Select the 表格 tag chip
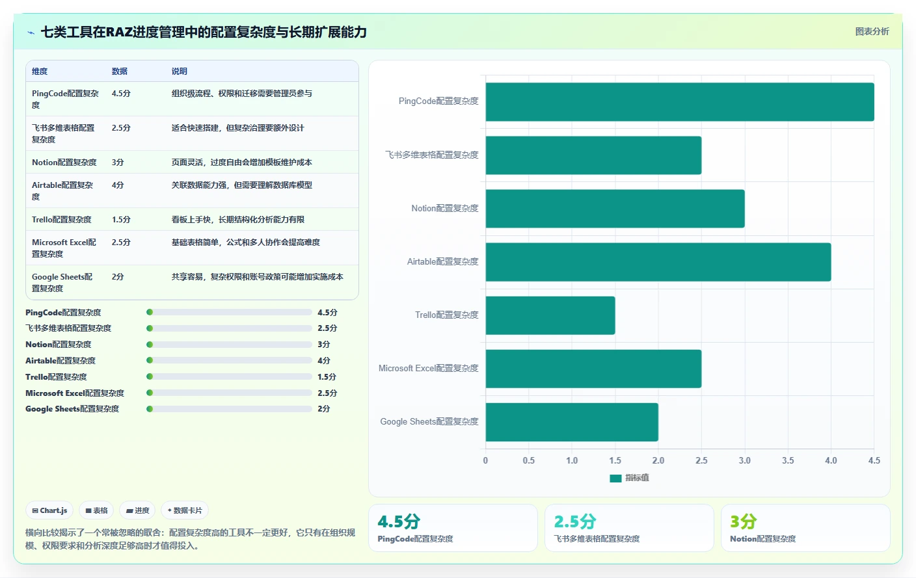The height and width of the screenshot is (578, 916). pos(96,510)
